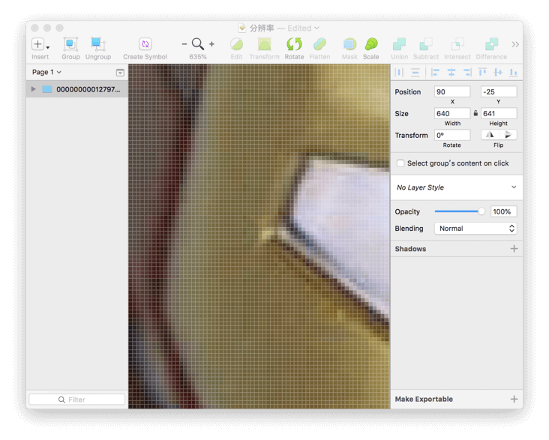Zoom out with the minus magnifier button
This screenshot has width=549, height=440.
point(184,44)
